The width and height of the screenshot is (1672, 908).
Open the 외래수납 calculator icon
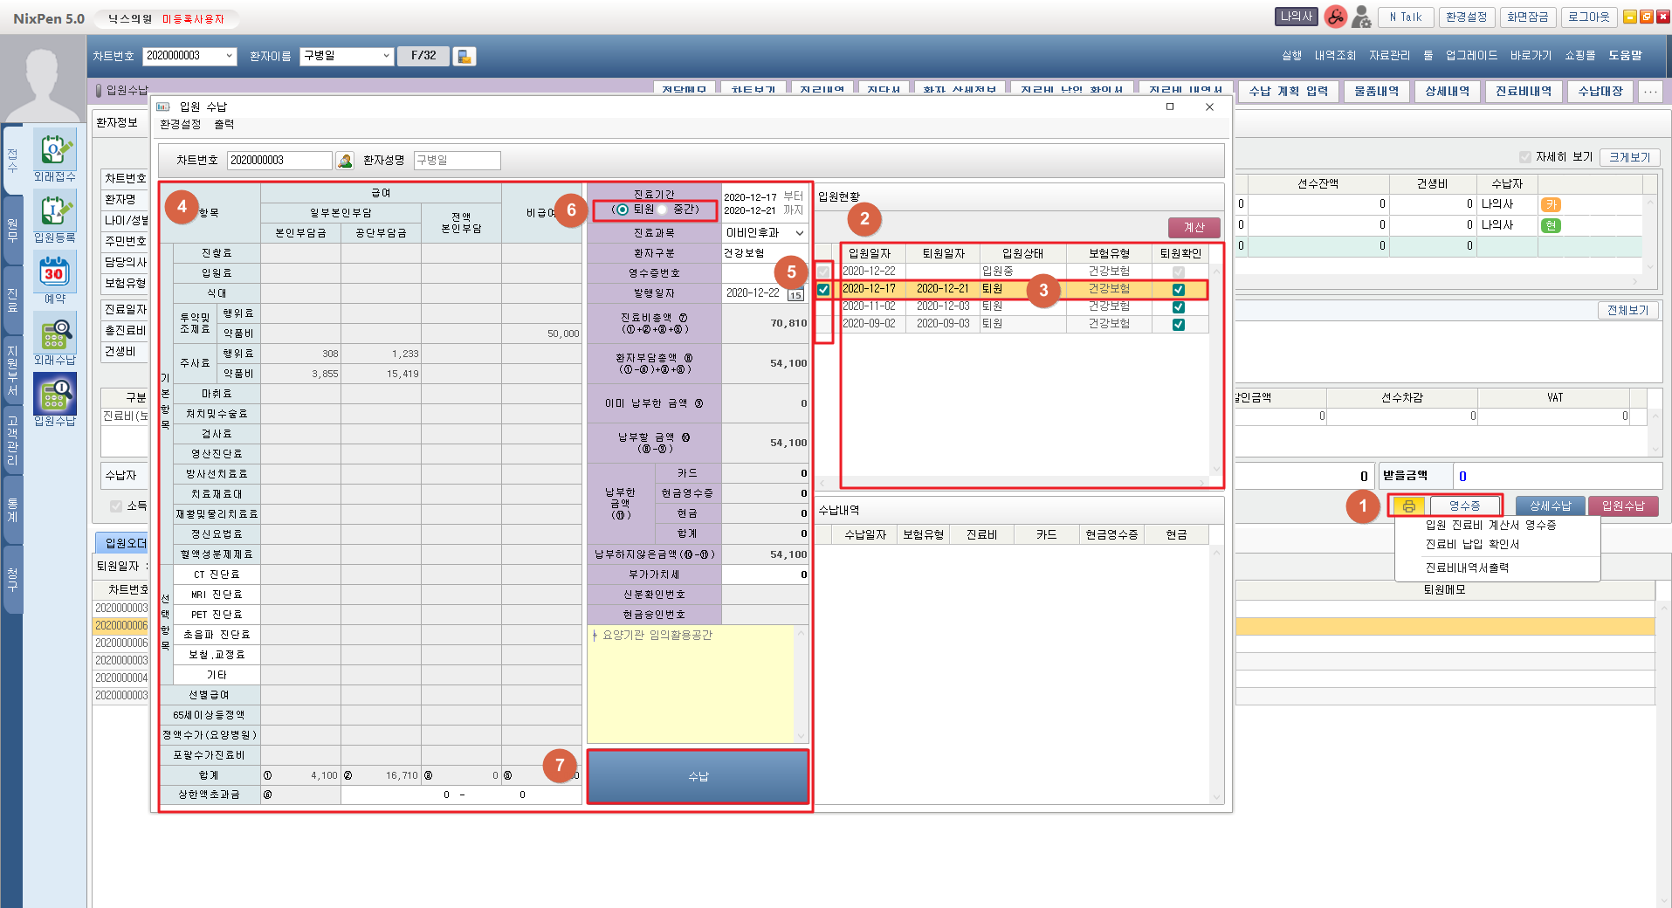click(54, 334)
